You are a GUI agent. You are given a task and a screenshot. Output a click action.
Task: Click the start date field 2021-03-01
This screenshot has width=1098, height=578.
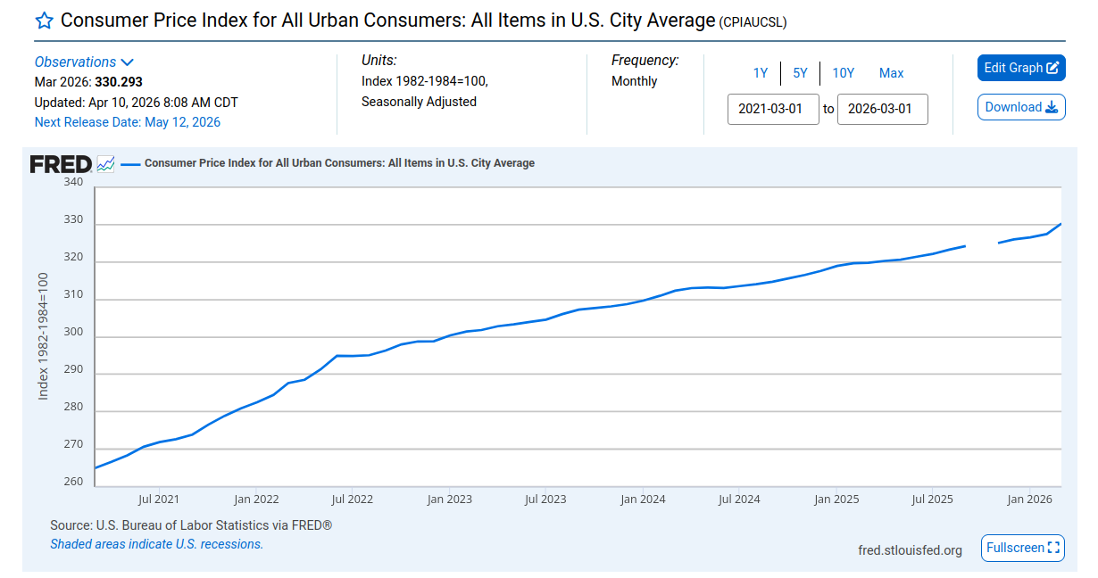coord(773,109)
